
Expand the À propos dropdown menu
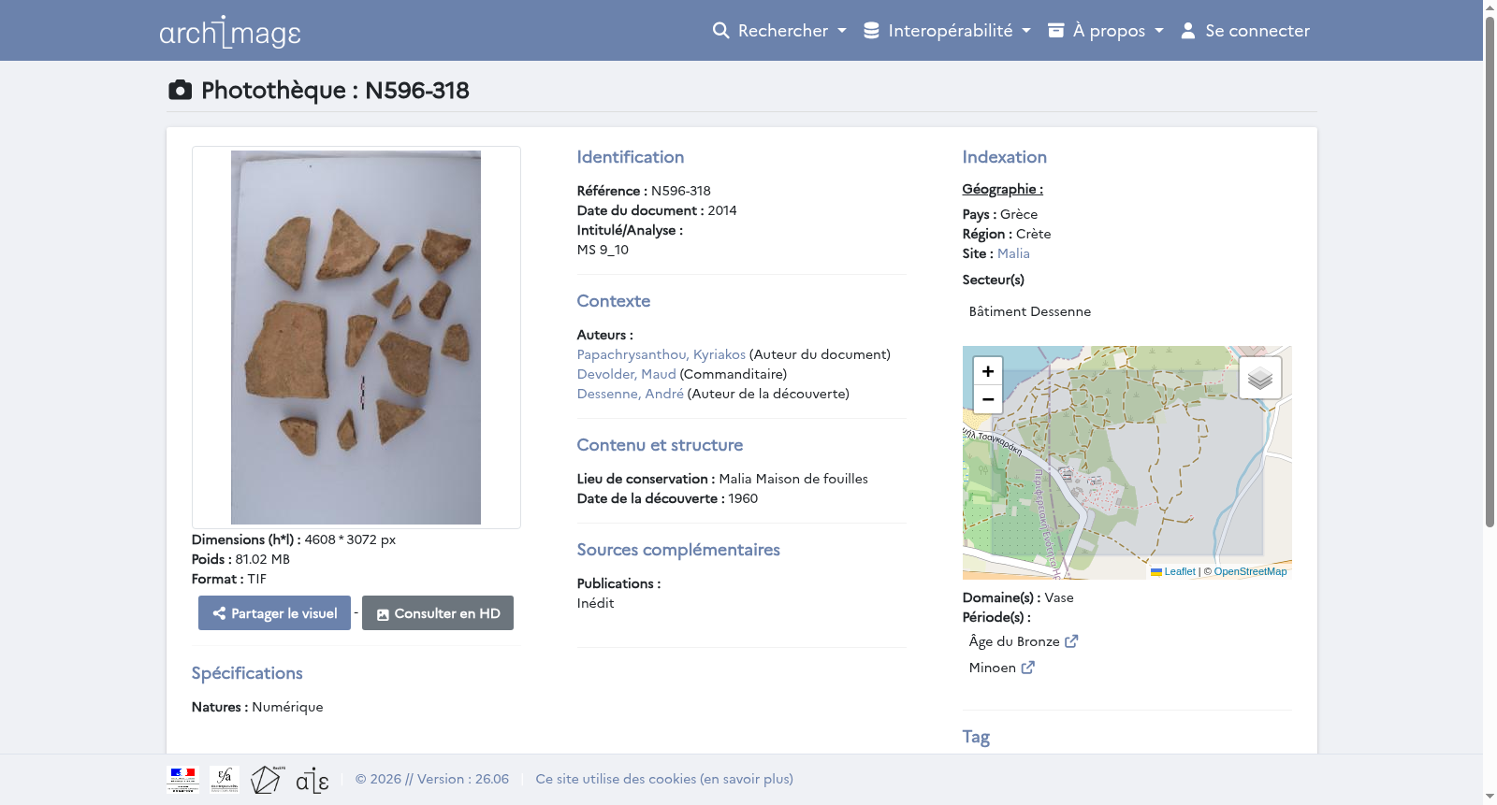(x=1105, y=31)
